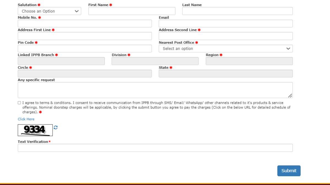Tick the terms & conditions checkbox
This screenshot has width=330, height=185.
pyautogui.click(x=19, y=103)
